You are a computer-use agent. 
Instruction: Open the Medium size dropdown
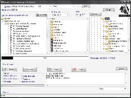click(68, 15)
